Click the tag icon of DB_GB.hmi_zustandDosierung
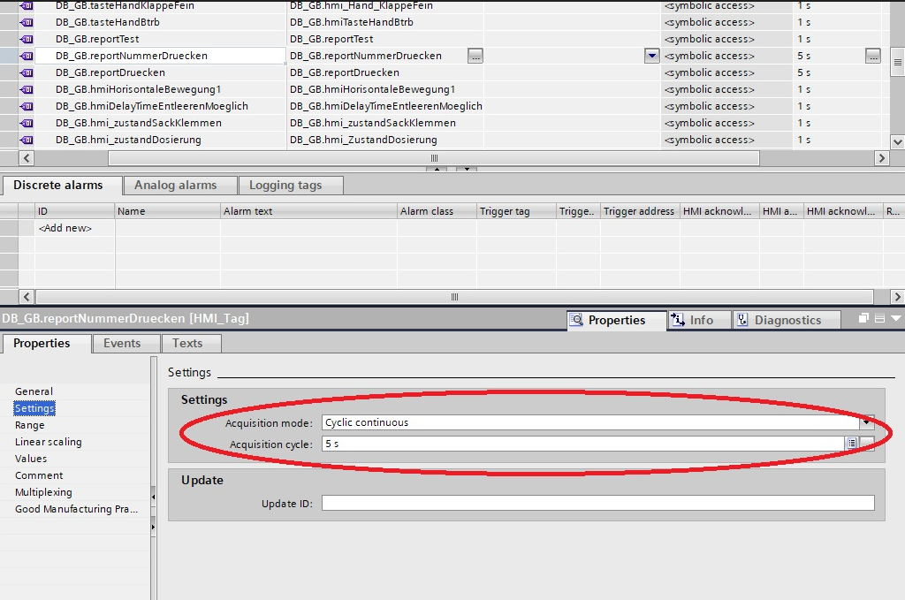Image resolution: width=905 pixels, height=600 pixels. [27, 140]
